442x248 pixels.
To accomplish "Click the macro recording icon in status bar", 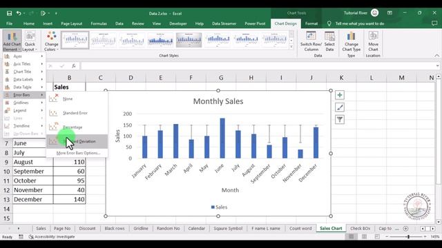I will [21, 237].
